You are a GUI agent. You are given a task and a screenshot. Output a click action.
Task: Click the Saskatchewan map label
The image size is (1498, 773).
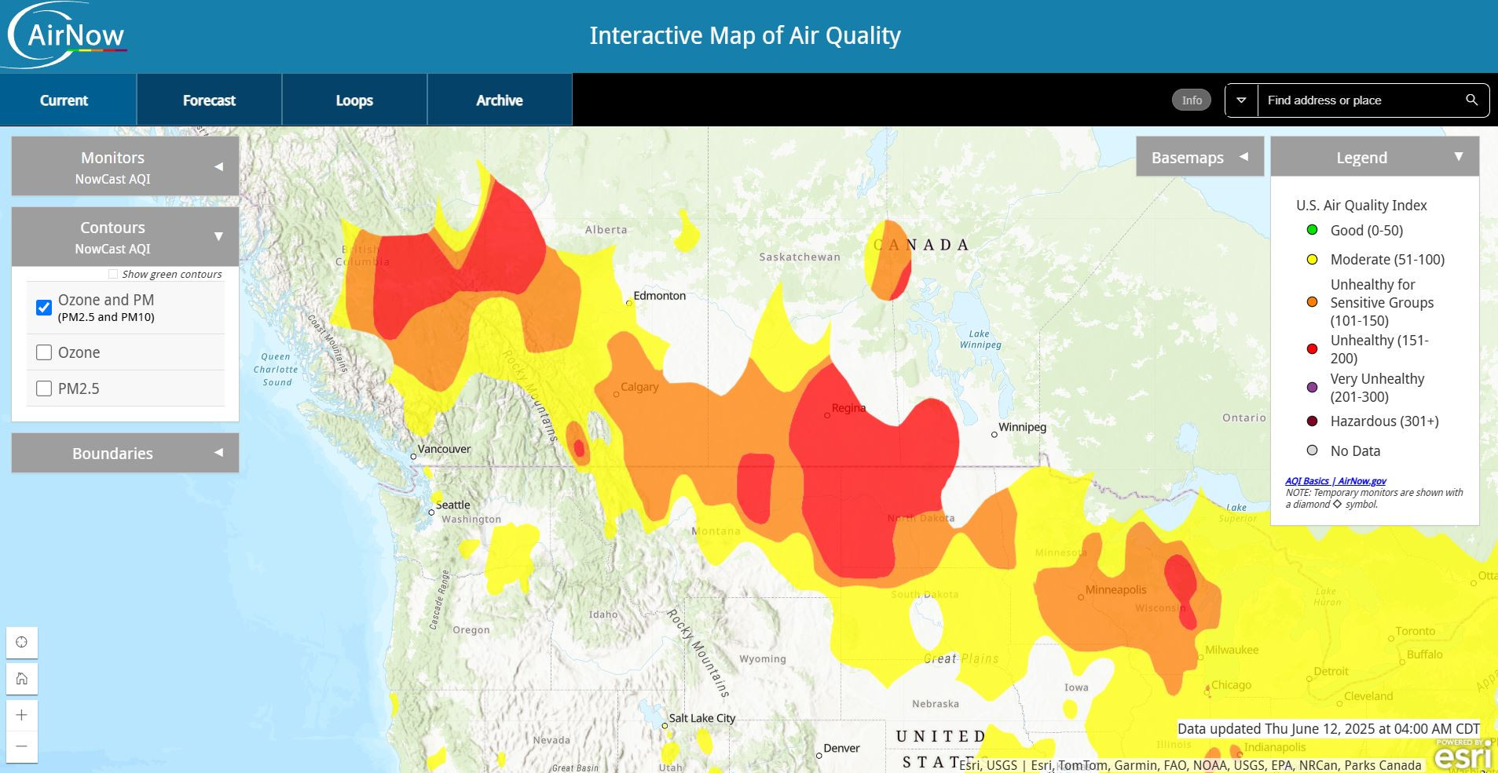[800, 257]
